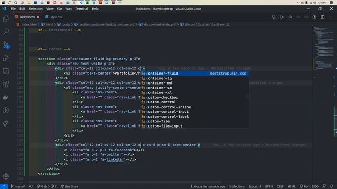Choose container-xl suggestion
This screenshot has width=337, height=189.
[195, 92]
